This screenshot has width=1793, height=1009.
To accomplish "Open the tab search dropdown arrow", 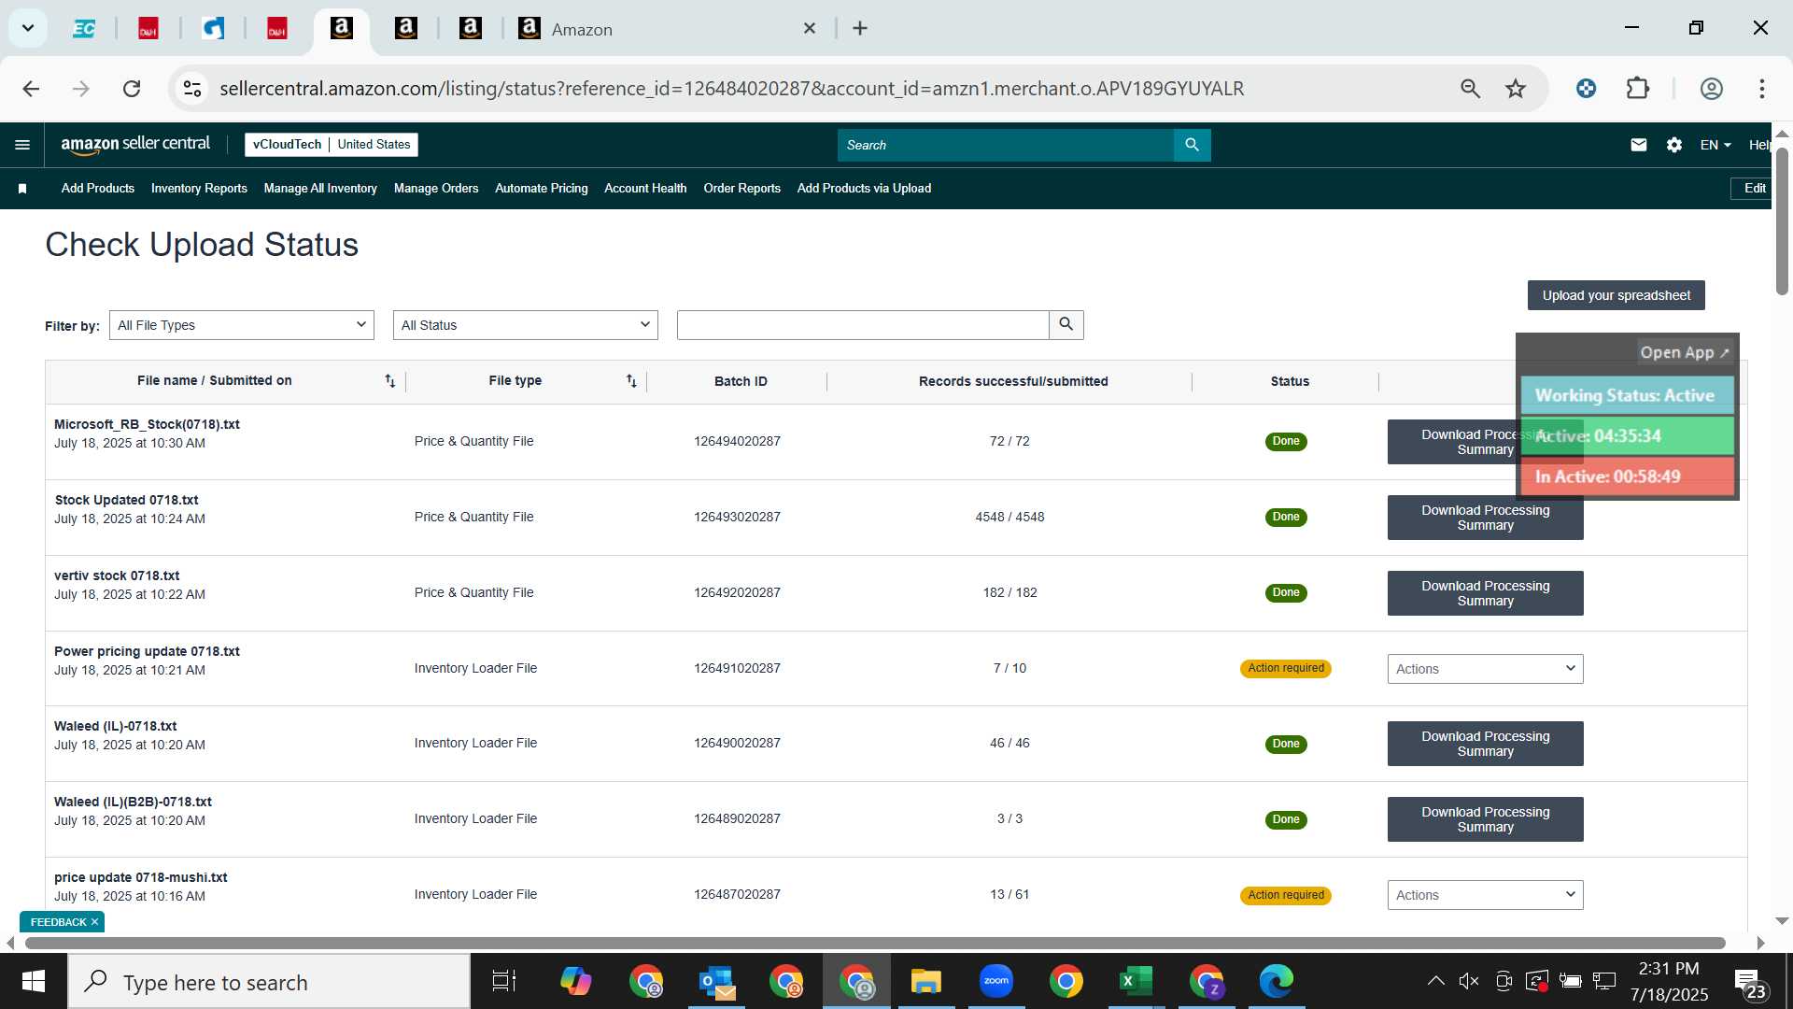I will [28, 28].
